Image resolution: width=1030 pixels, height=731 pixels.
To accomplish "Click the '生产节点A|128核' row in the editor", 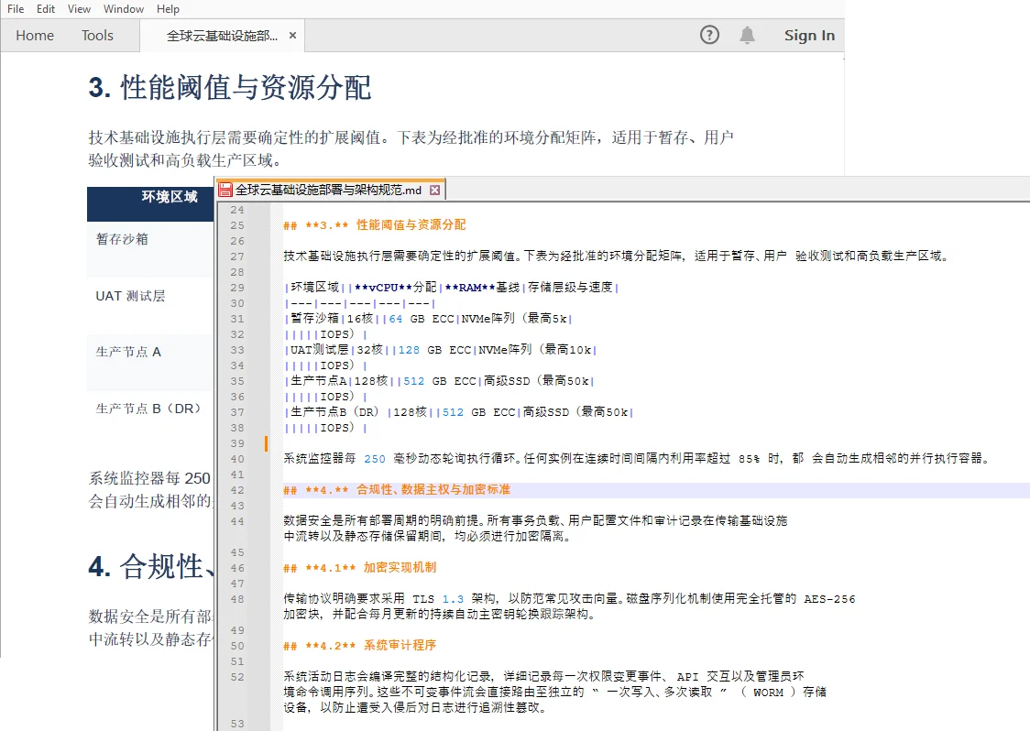I will (x=440, y=381).
